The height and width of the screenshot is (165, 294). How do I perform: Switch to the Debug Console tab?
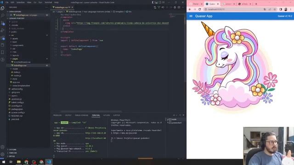point(82,115)
